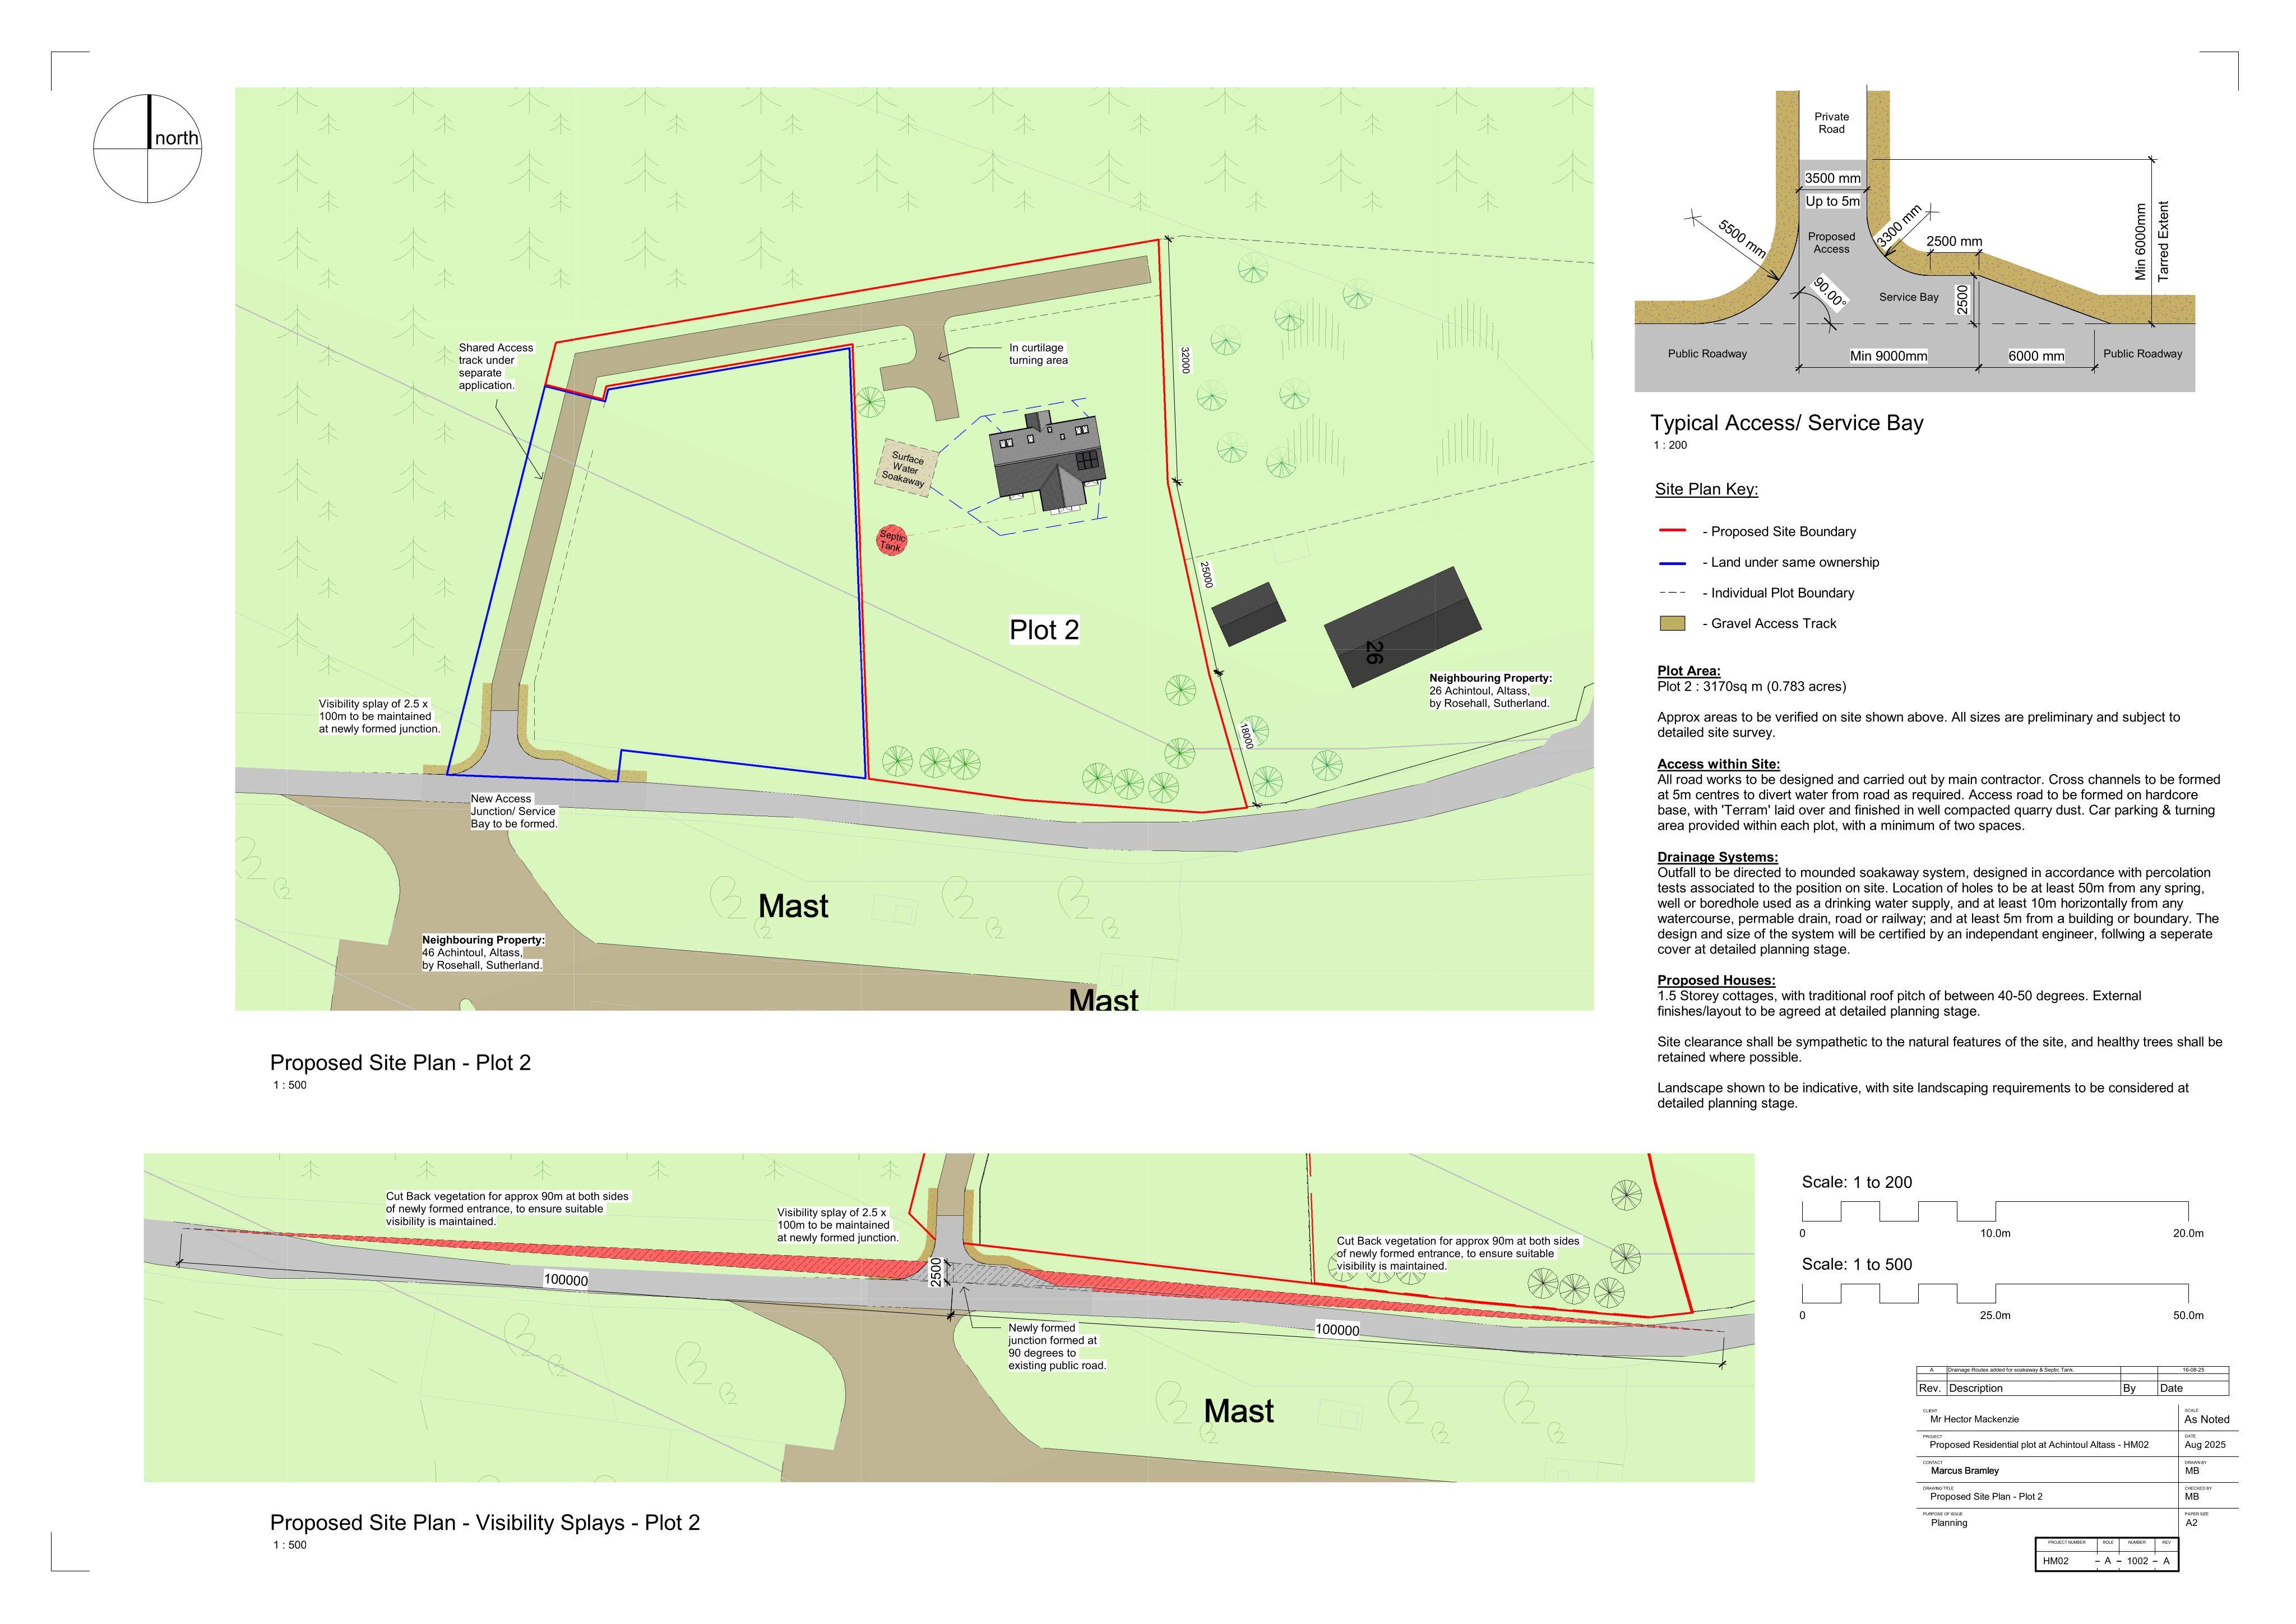Screen dimensions: 2296x1624
Task: Click 'Typical Access/ Service Bay' title
Action: coord(1786,423)
